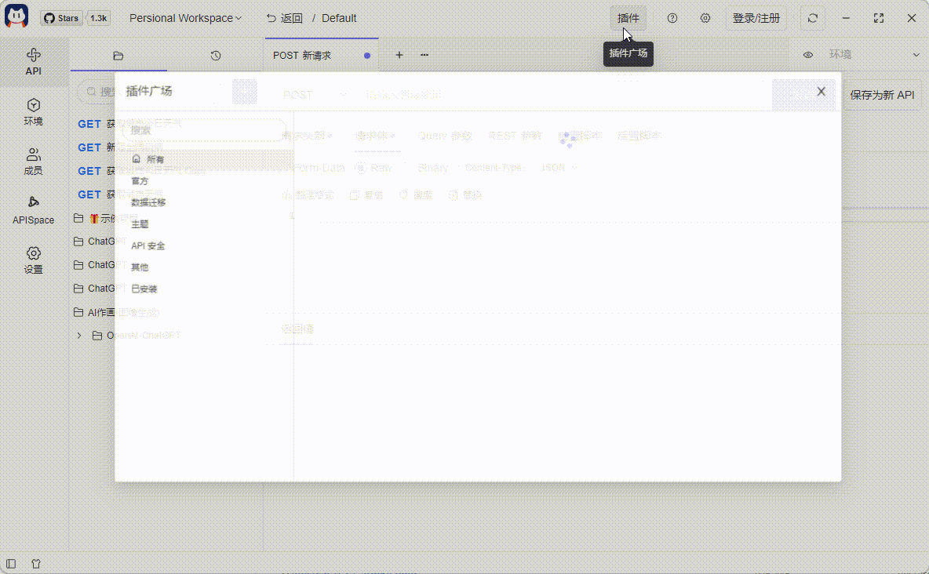This screenshot has width=929, height=574.
Task: Click 复制 in the editor toolbar
Action: click(366, 195)
